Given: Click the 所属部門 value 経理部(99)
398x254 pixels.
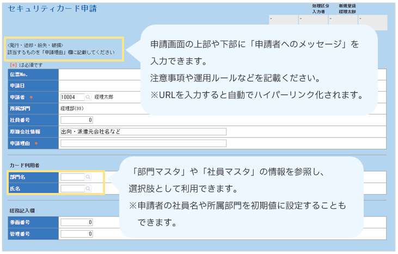Looking at the screenshot, I should click(74, 108).
